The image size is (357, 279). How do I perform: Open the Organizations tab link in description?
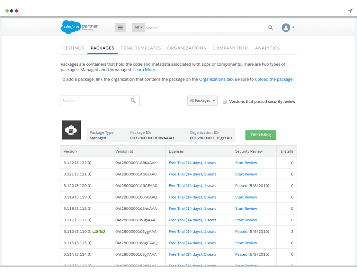pos(216,79)
